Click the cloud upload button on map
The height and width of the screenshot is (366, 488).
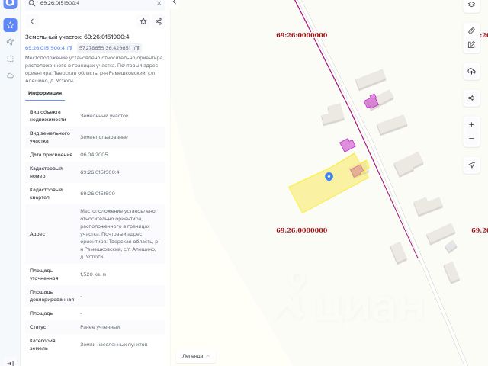(x=471, y=71)
